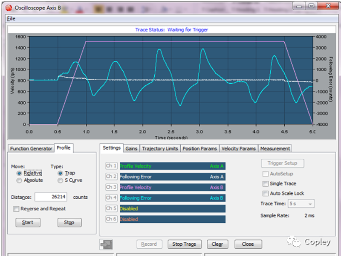Select the Ch 4 Following Error color bar
341x256 pixels.
pos(172,198)
